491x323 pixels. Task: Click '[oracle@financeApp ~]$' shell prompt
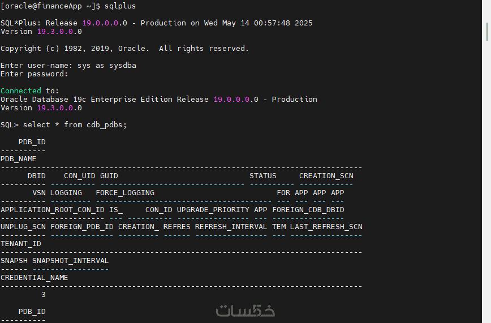coord(50,6)
